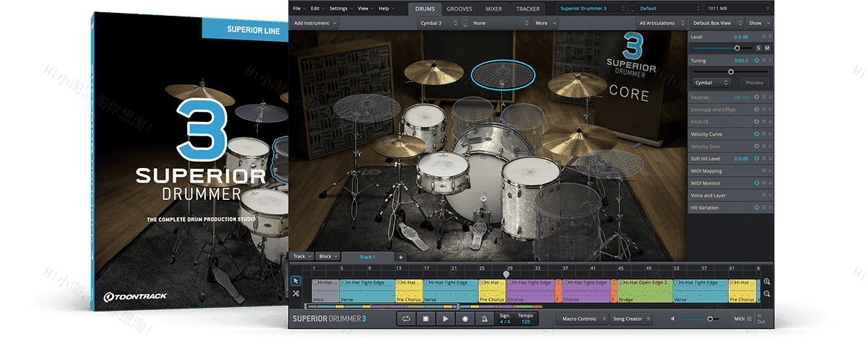Toggle the metronome icon
Viewport: 867px width, 352px height.
pyautogui.click(x=485, y=319)
